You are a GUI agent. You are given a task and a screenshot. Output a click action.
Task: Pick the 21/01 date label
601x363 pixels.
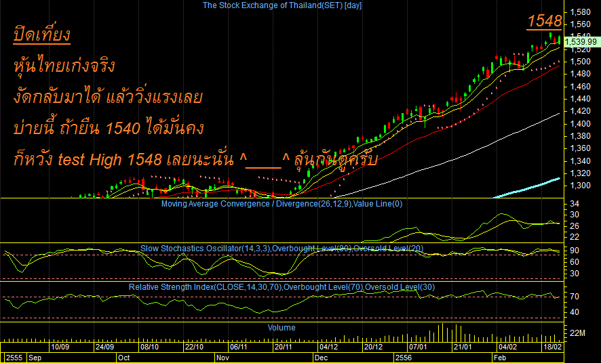[462, 347]
